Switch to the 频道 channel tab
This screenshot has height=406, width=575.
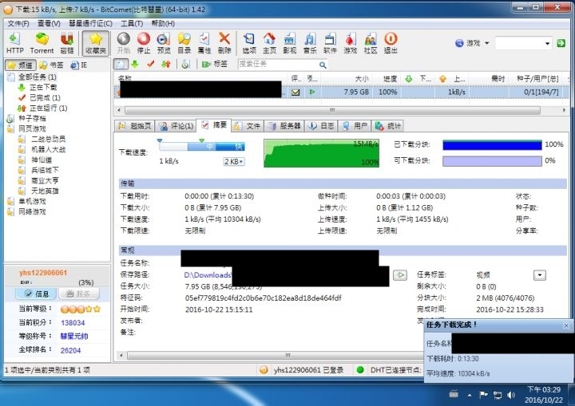[x=21, y=65]
